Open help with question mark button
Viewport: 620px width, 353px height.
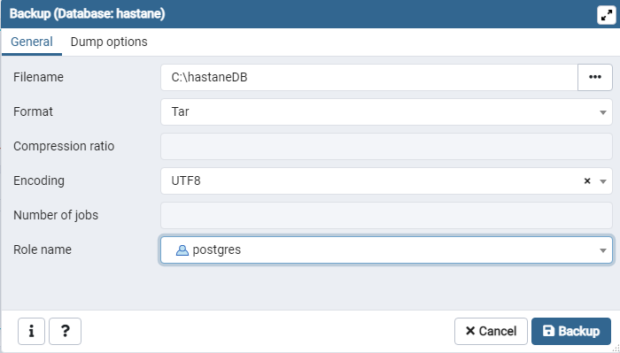tap(66, 331)
